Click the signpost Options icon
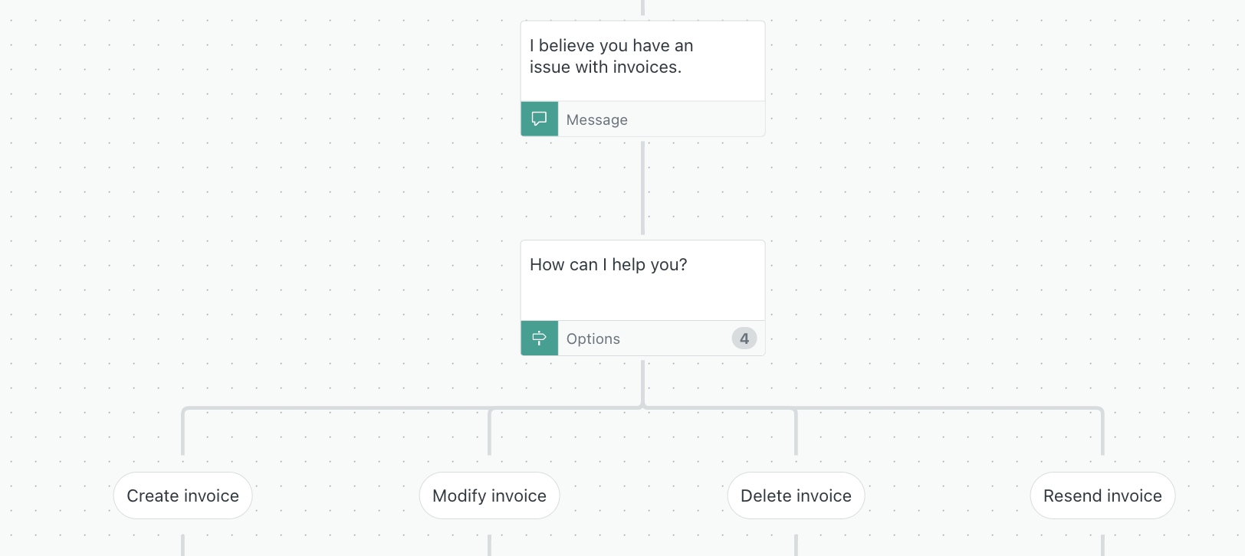 (x=540, y=339)
